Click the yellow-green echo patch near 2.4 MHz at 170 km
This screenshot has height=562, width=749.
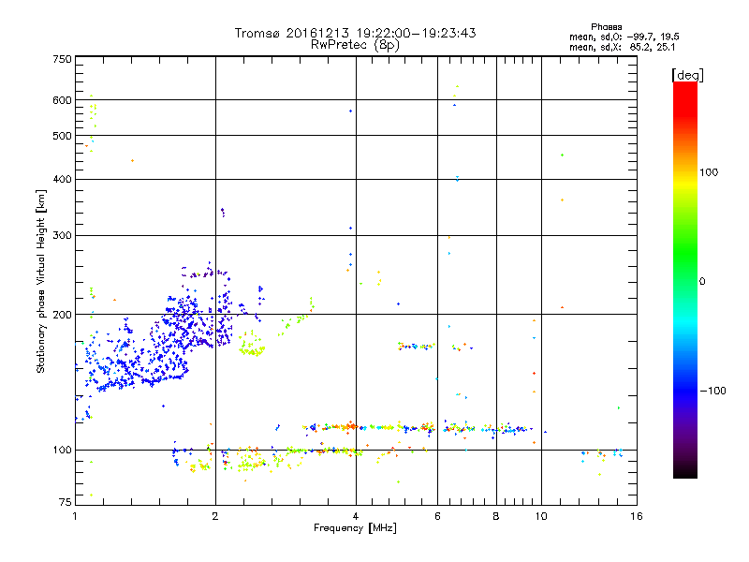(x=252, y=345)
